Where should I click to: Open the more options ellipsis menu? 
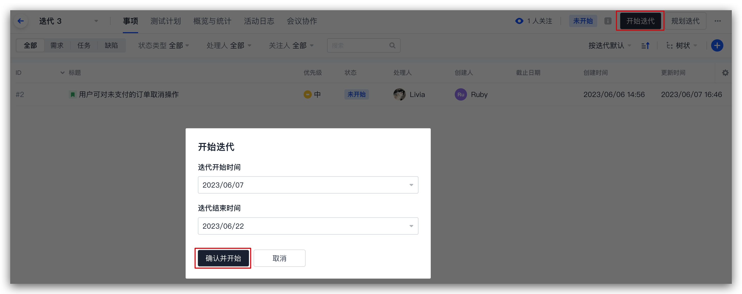tap(717, 21)
